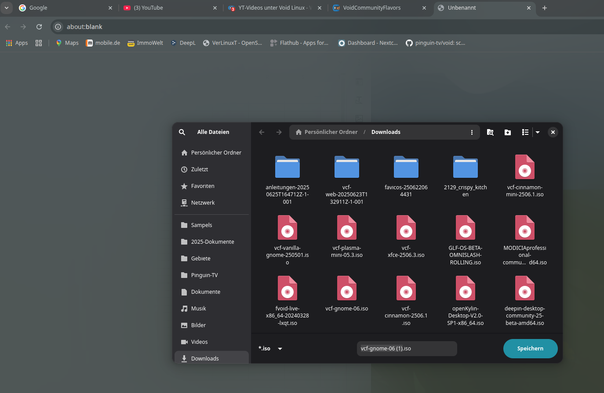The image size is (604, 393).
Task: Toggle list view icon in file dialog
Action: coord(525,132)
